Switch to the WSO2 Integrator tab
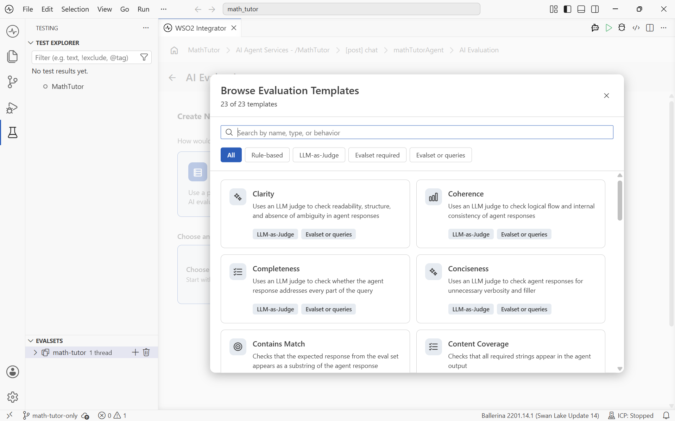Image resolution: width=675 pixels, height=421 pixels. [200, 28]
